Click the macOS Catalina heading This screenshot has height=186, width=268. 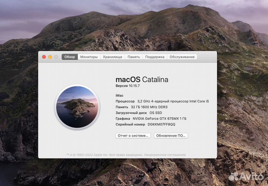point(142,79)
